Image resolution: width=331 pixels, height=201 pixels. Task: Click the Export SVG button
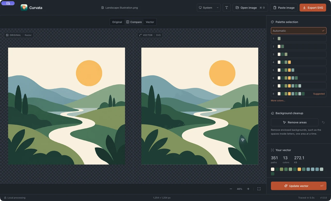tap(313, 8)
